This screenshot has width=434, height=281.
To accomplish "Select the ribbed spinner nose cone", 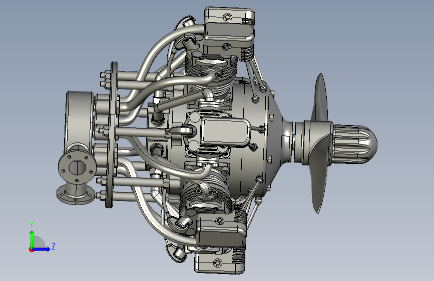I will [x=355, y=144].
